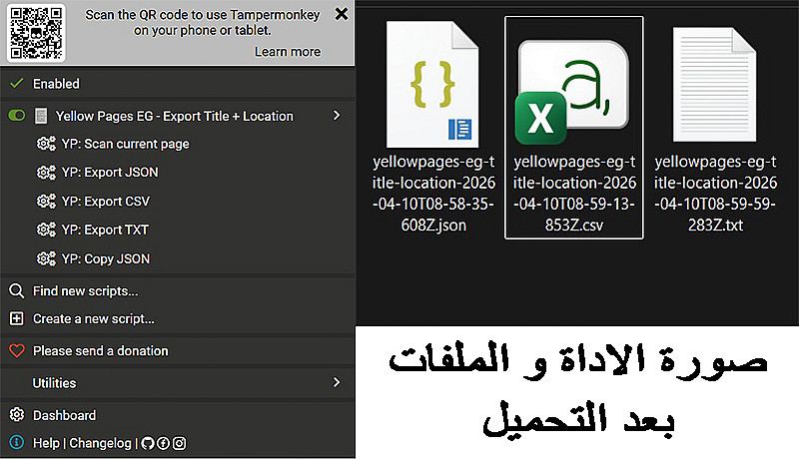Open the Instagram icon link
The image size is (799, 459).
pos(180,443)
